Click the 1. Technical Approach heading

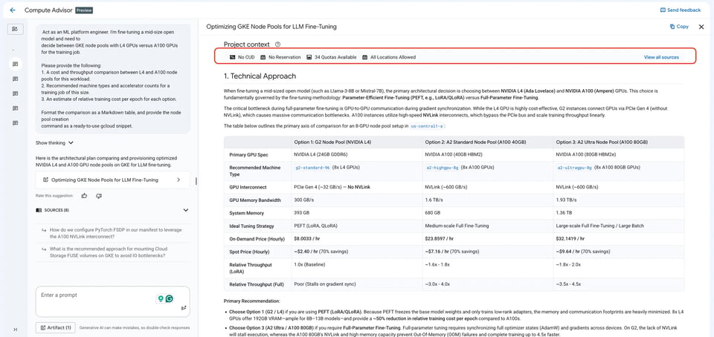[x=260, y=76]
